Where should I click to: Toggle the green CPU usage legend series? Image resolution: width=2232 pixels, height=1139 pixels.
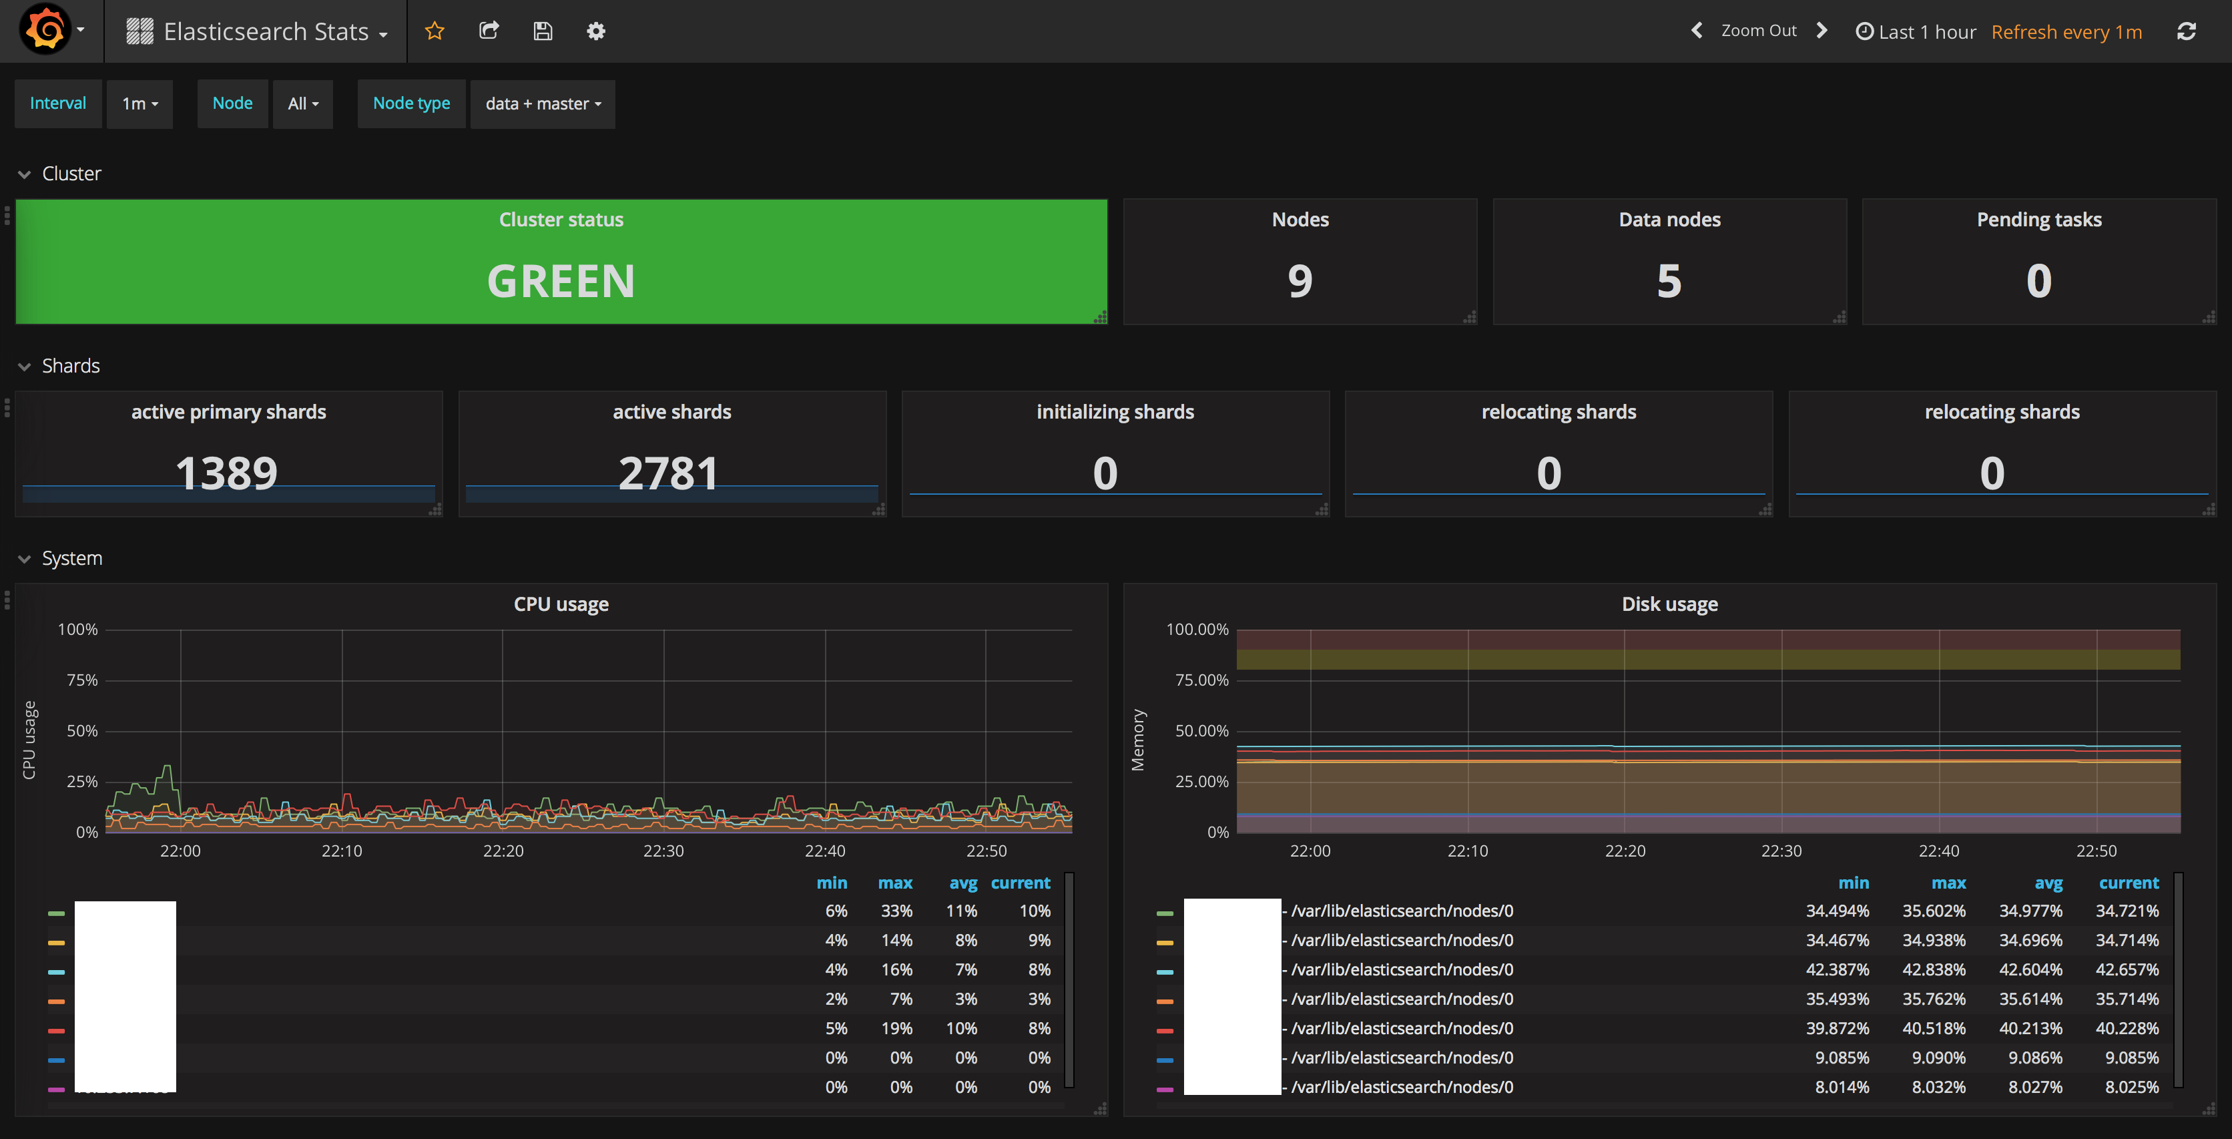point(125,912)
